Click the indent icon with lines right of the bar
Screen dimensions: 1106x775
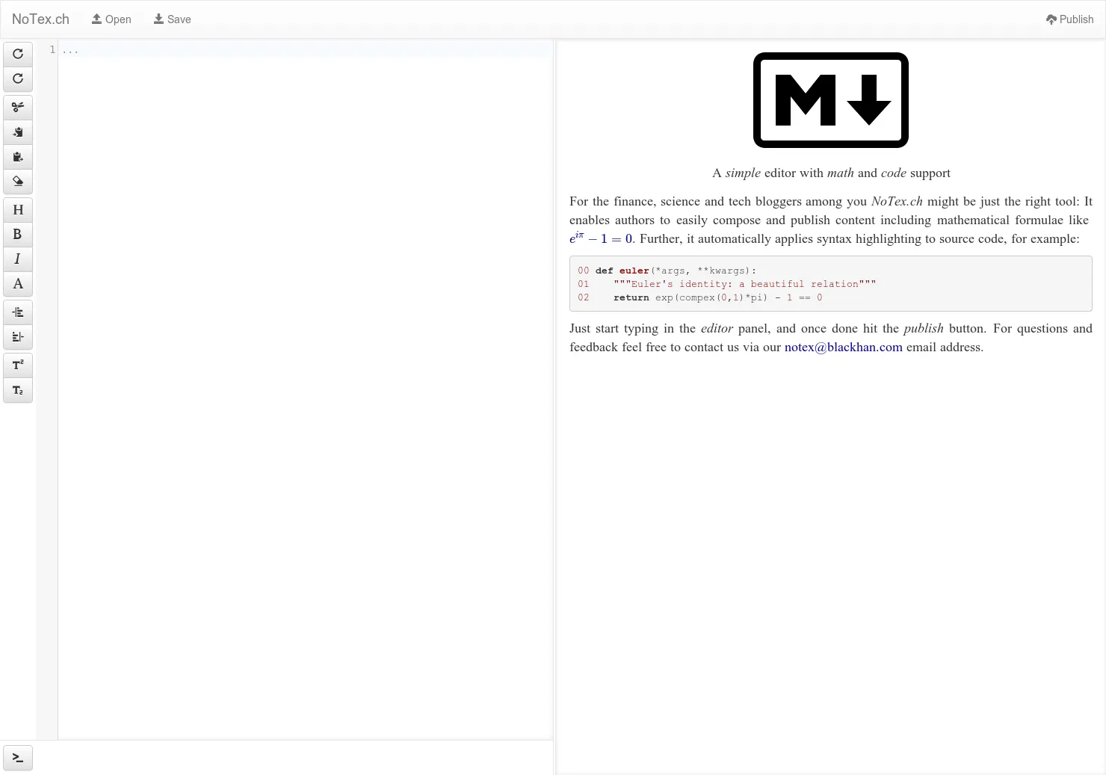click(x=18, y=312)
